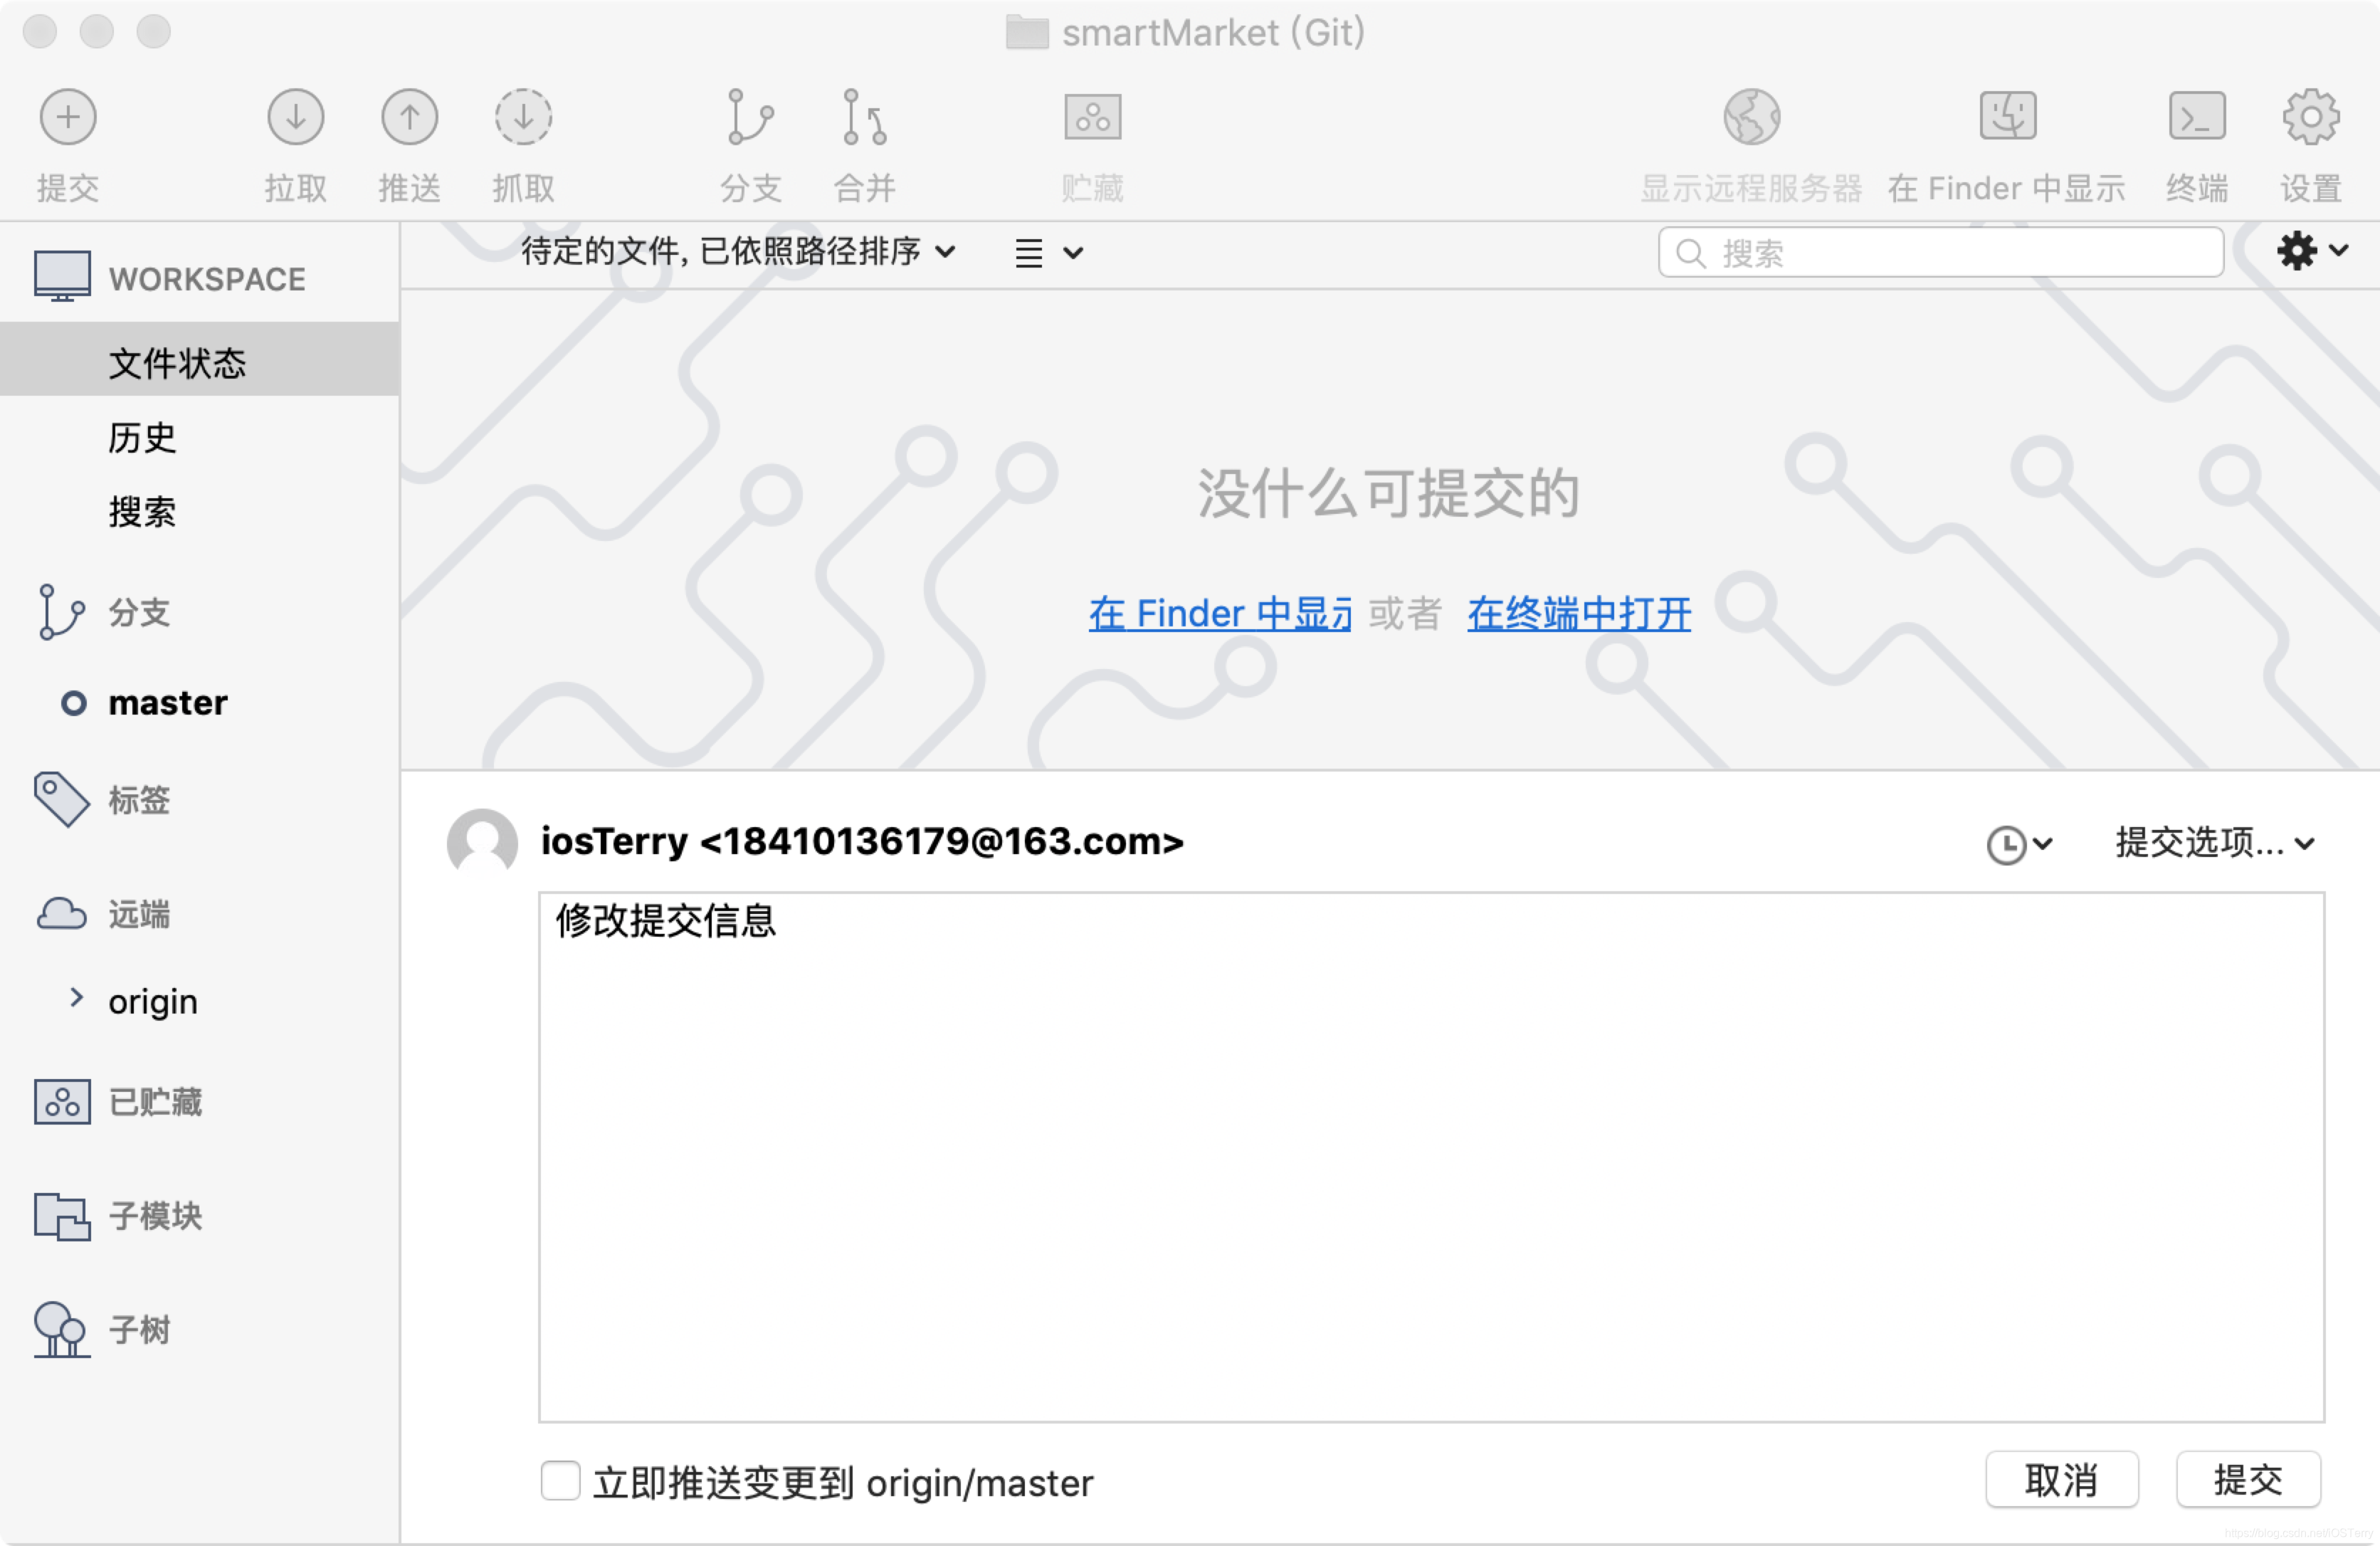Select History (历史) in the sidebar
The height and width of the screenshot is (1546, 2380).
pos(142,438)
